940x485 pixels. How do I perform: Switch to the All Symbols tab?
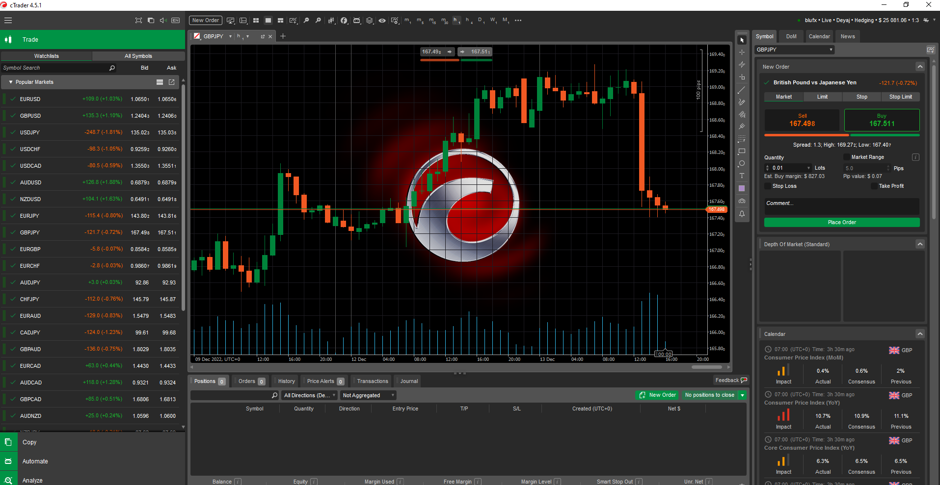138,56
